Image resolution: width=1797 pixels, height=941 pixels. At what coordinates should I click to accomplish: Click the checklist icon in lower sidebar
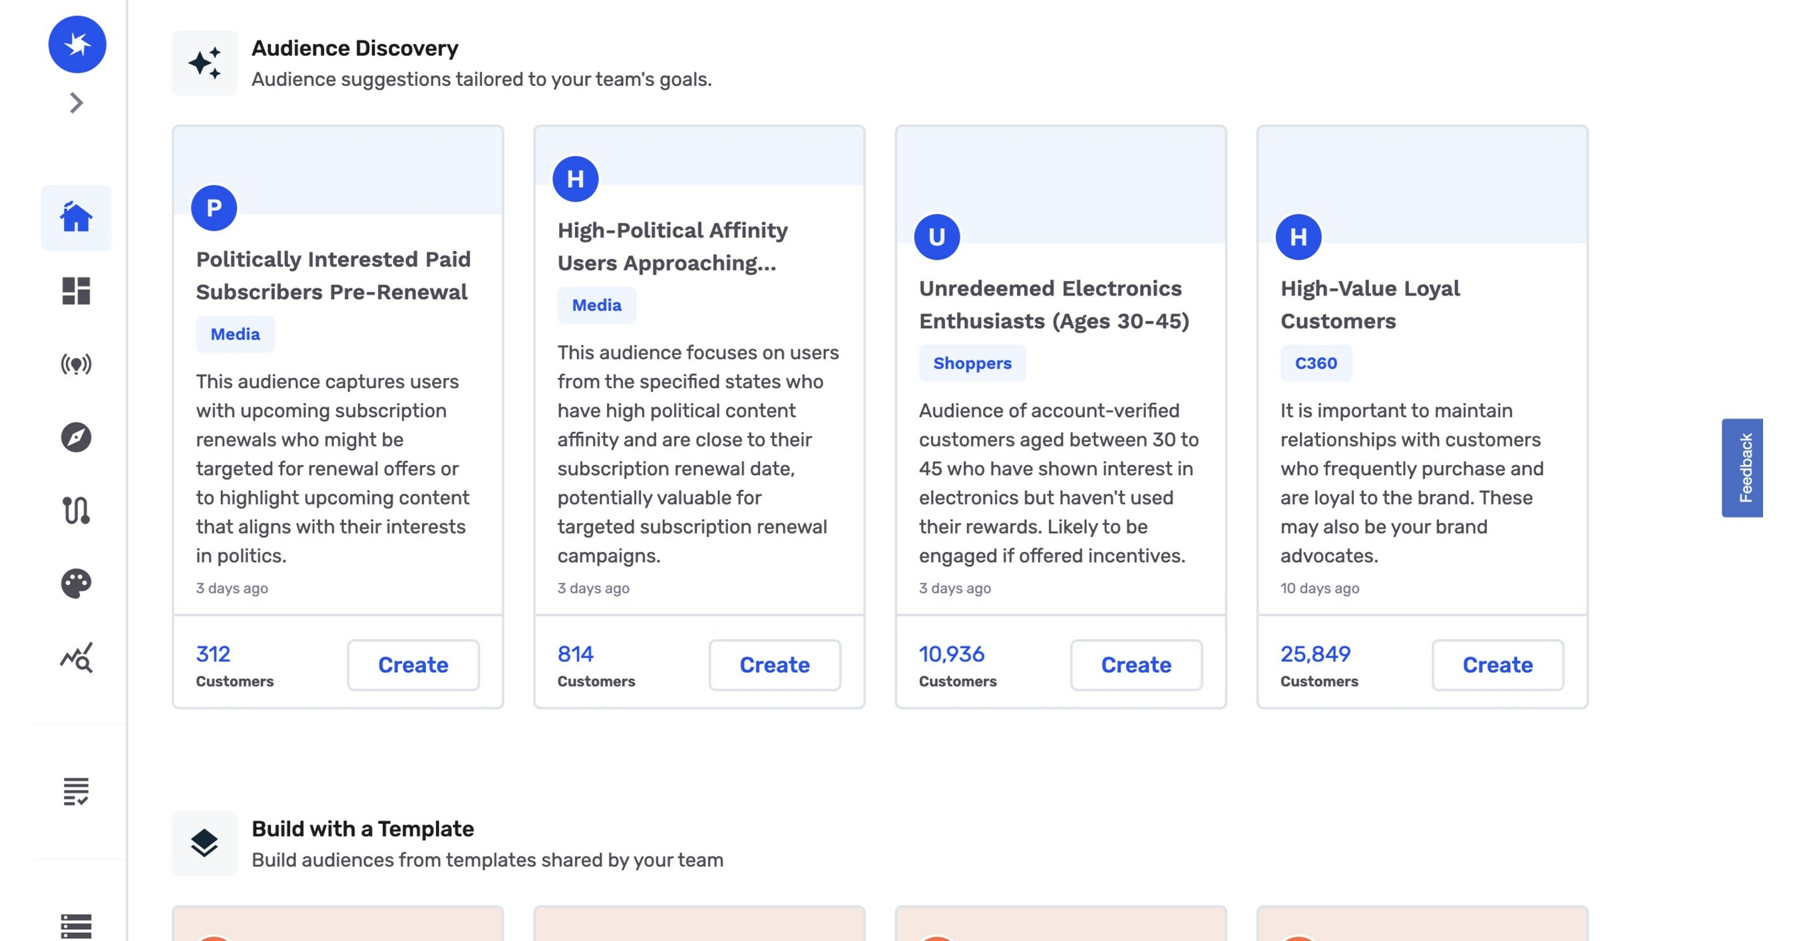(75, 792)
